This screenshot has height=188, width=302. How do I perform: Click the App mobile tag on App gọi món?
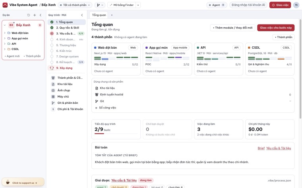point(180,47)
